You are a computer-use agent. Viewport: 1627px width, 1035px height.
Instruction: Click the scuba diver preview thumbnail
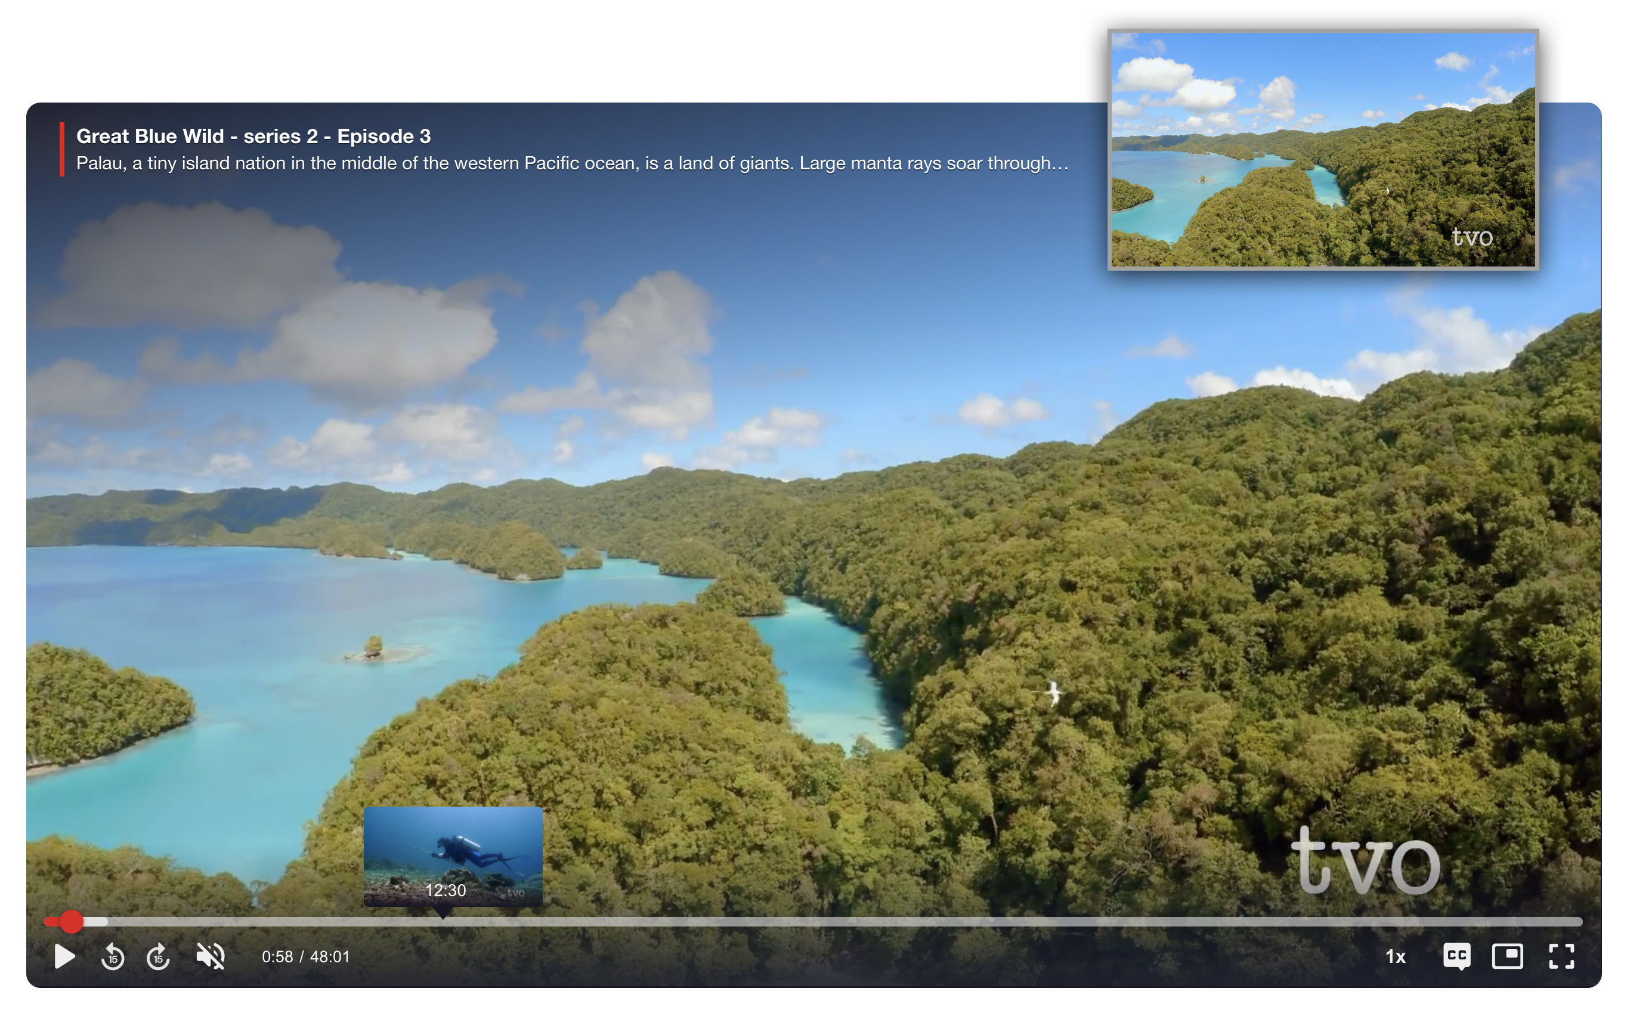[x=453, y=848]
